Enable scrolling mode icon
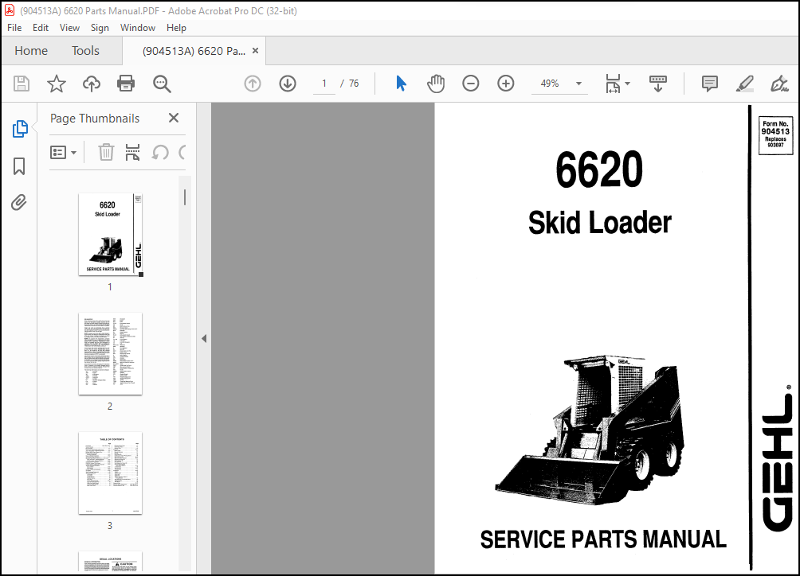This screenshot has width=800, height=576. coord(657,84)
